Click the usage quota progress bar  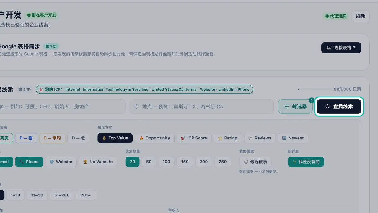[315, 89]
